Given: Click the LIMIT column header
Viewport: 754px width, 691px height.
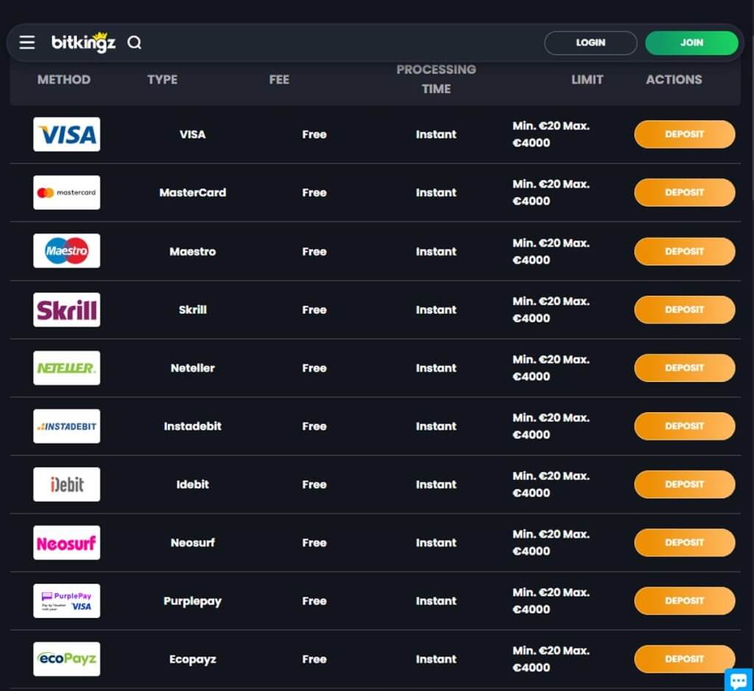Looking at the screenshot, I should tap(587, 79).
